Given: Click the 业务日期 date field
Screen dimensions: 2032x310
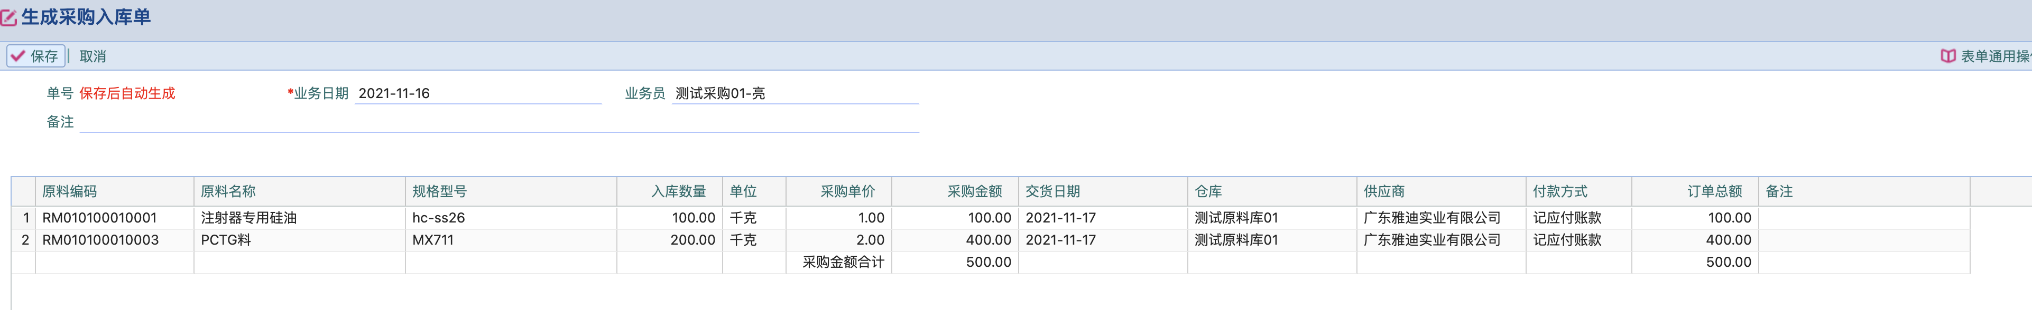Looking at the screenshot, I should (477, 94).
